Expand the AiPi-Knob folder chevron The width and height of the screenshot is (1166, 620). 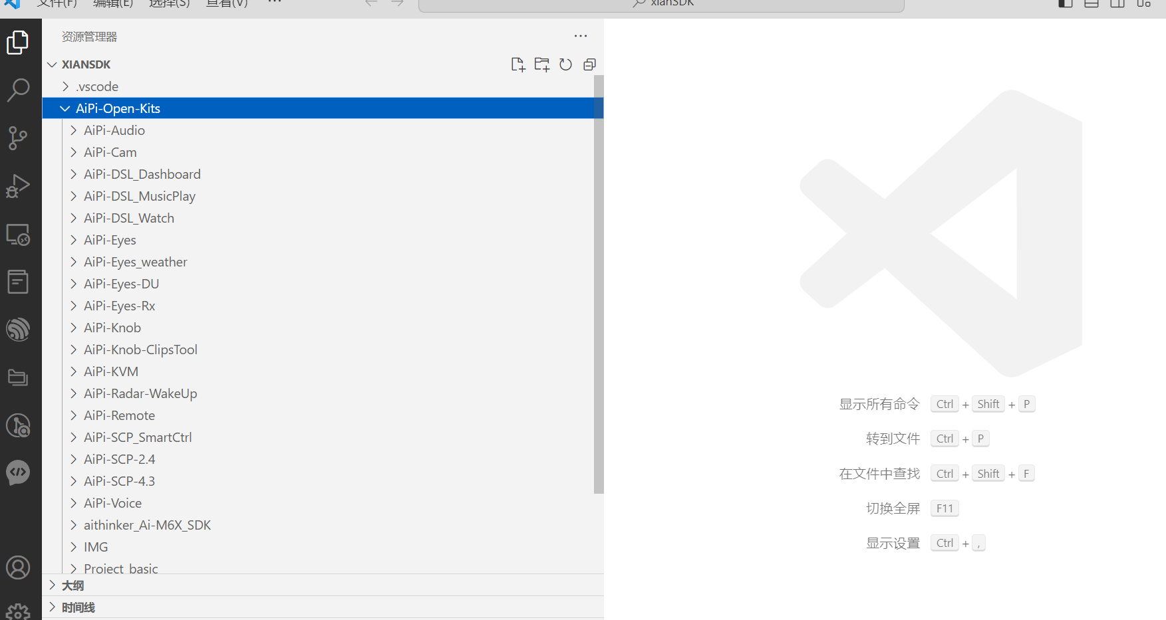click(73, 328)
